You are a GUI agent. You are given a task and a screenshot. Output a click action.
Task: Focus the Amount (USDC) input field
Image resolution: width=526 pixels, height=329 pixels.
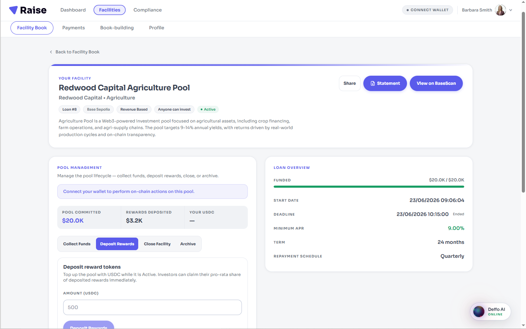[152, 307]
